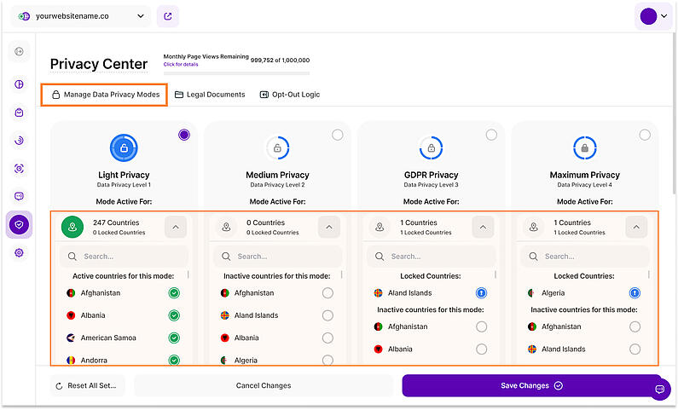Screen dimensions: 678x410
Task: Open the live chat bubble widget
Action: point(660,389)
